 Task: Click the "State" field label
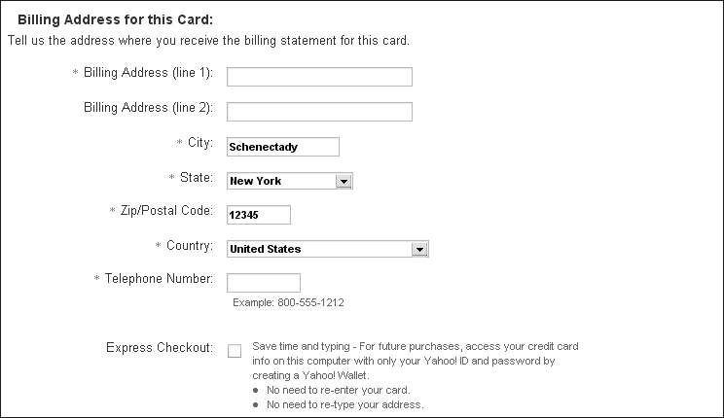click(x=197, y=177)
